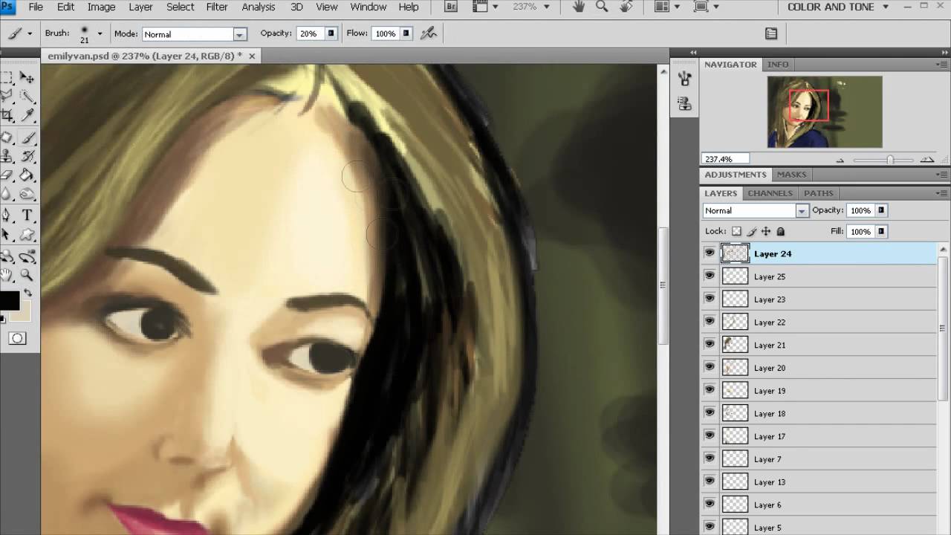Select the Pen tool
Viewport: 951px width, 535px height.
pos(7,215)
